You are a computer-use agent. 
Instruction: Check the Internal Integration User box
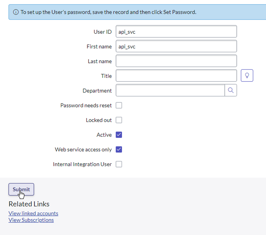click(x=119, y=164)
